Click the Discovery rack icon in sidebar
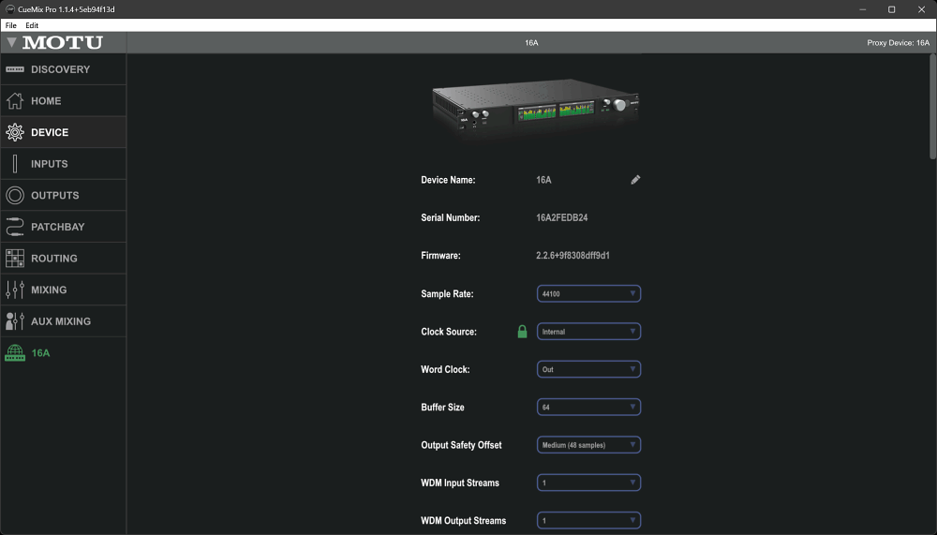Screen dimensions: 937x535 (15, 69)
